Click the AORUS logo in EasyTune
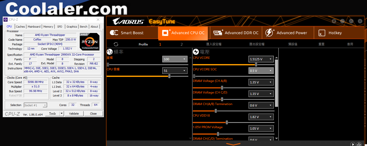The width and height of the screenshot is (367, 146). click(x=128, y=21)
